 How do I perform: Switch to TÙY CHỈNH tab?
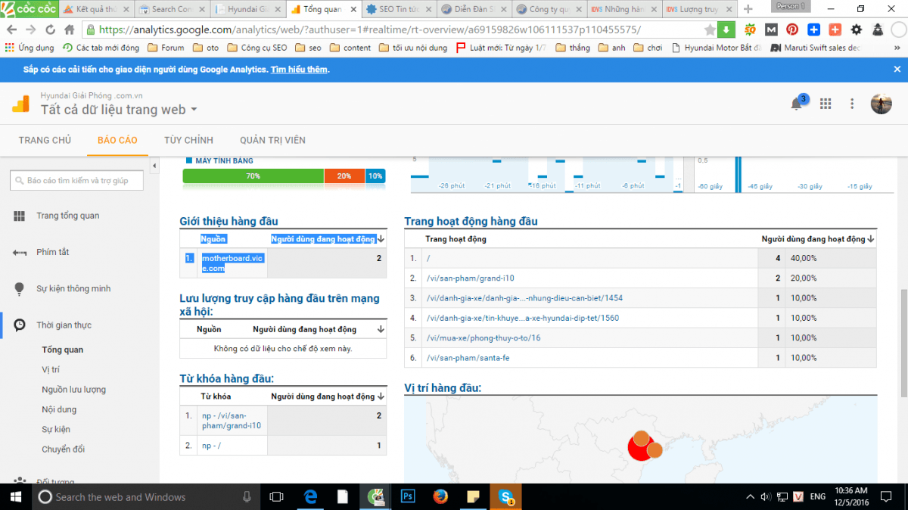pyautogui.click(x=188, y=140)
